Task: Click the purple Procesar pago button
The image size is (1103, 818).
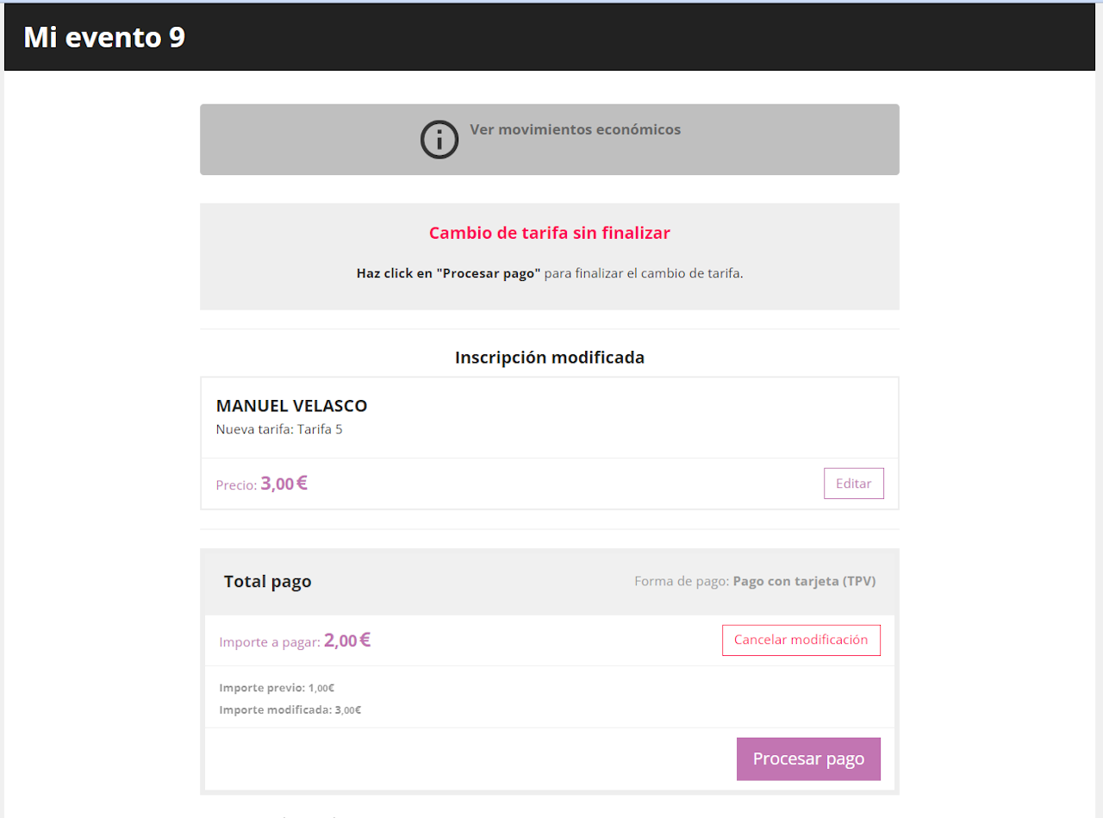Action: (x=808, y=759)
